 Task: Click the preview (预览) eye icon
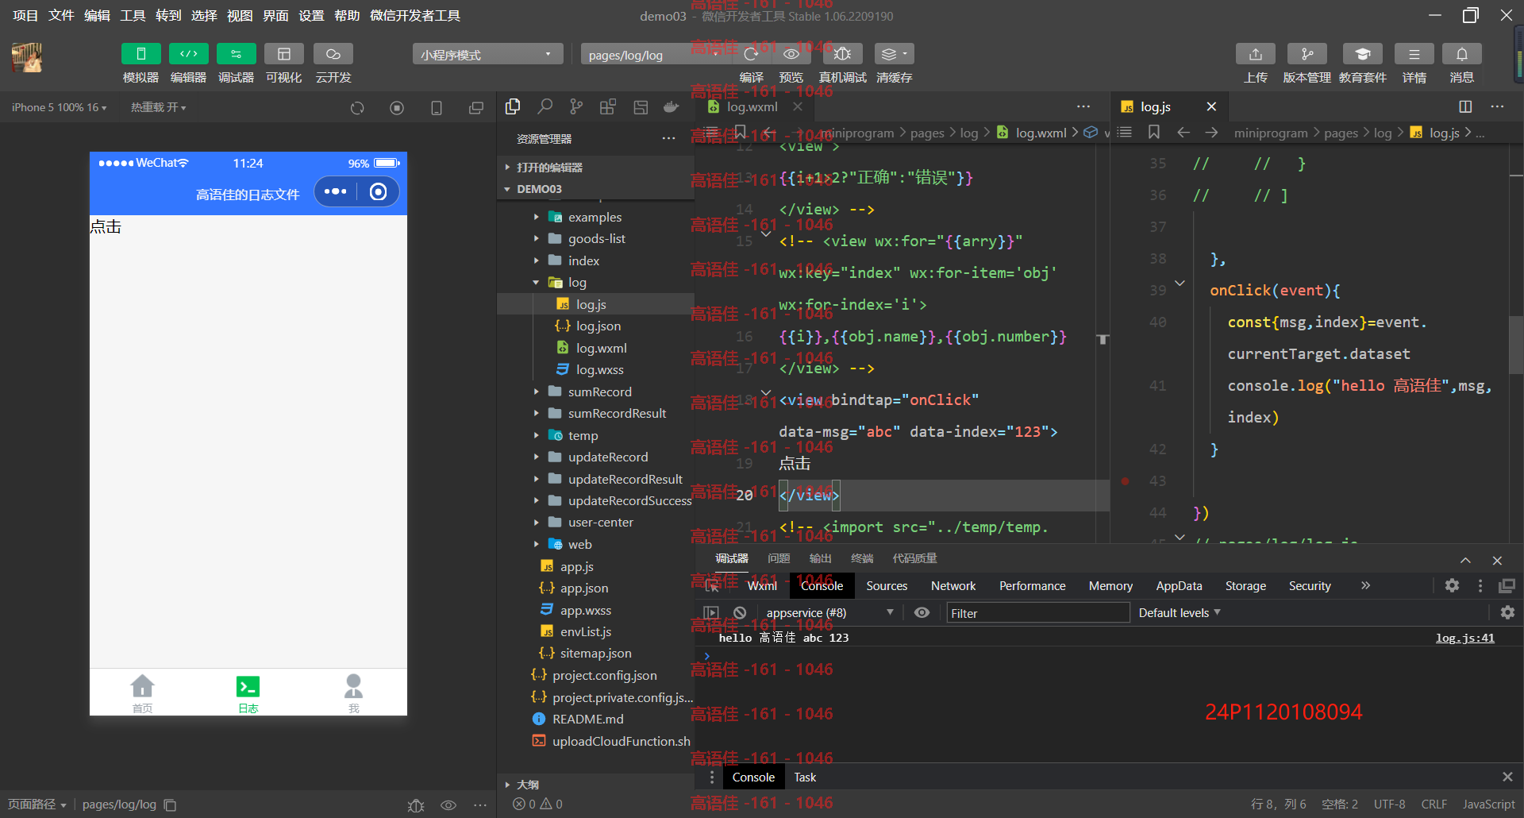point(791,54)
